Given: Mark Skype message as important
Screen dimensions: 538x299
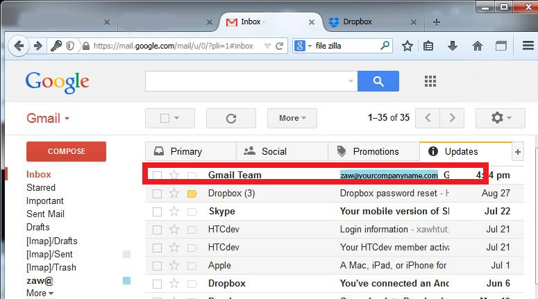Looking at the screenshot, I should 192,212.
